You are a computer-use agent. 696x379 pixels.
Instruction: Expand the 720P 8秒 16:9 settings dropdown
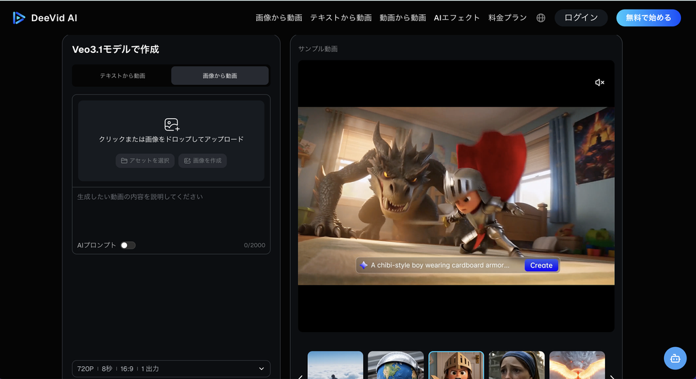tap(171, 369)
